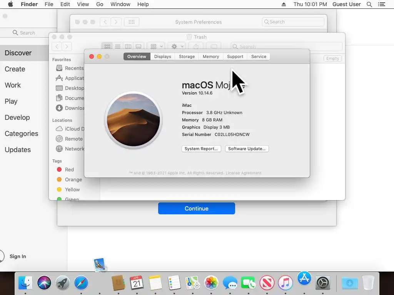Click Sign In in App Store
The image size is (394, 295).
coord(18,256)
